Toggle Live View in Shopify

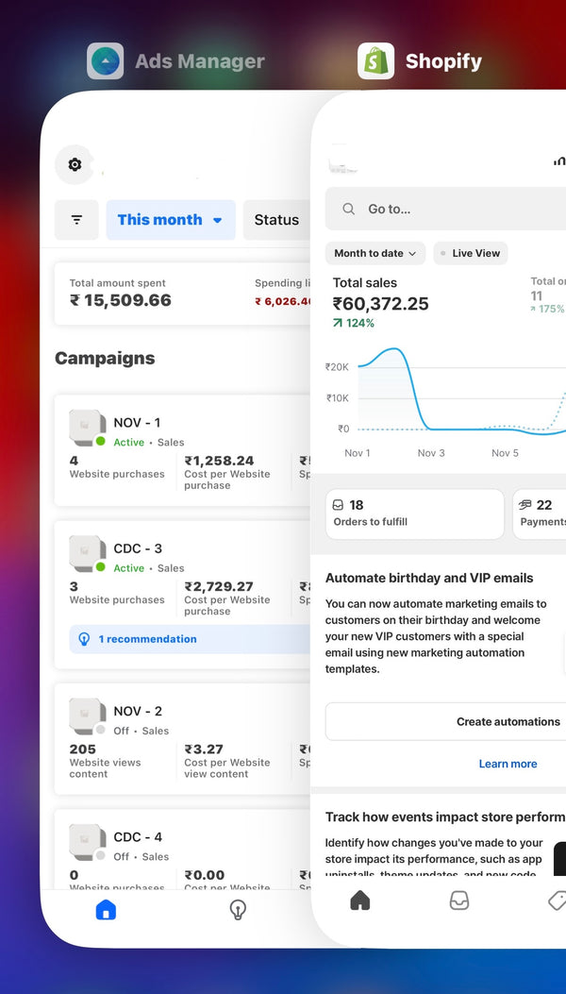pyautogui.click(x=470, y=253)
